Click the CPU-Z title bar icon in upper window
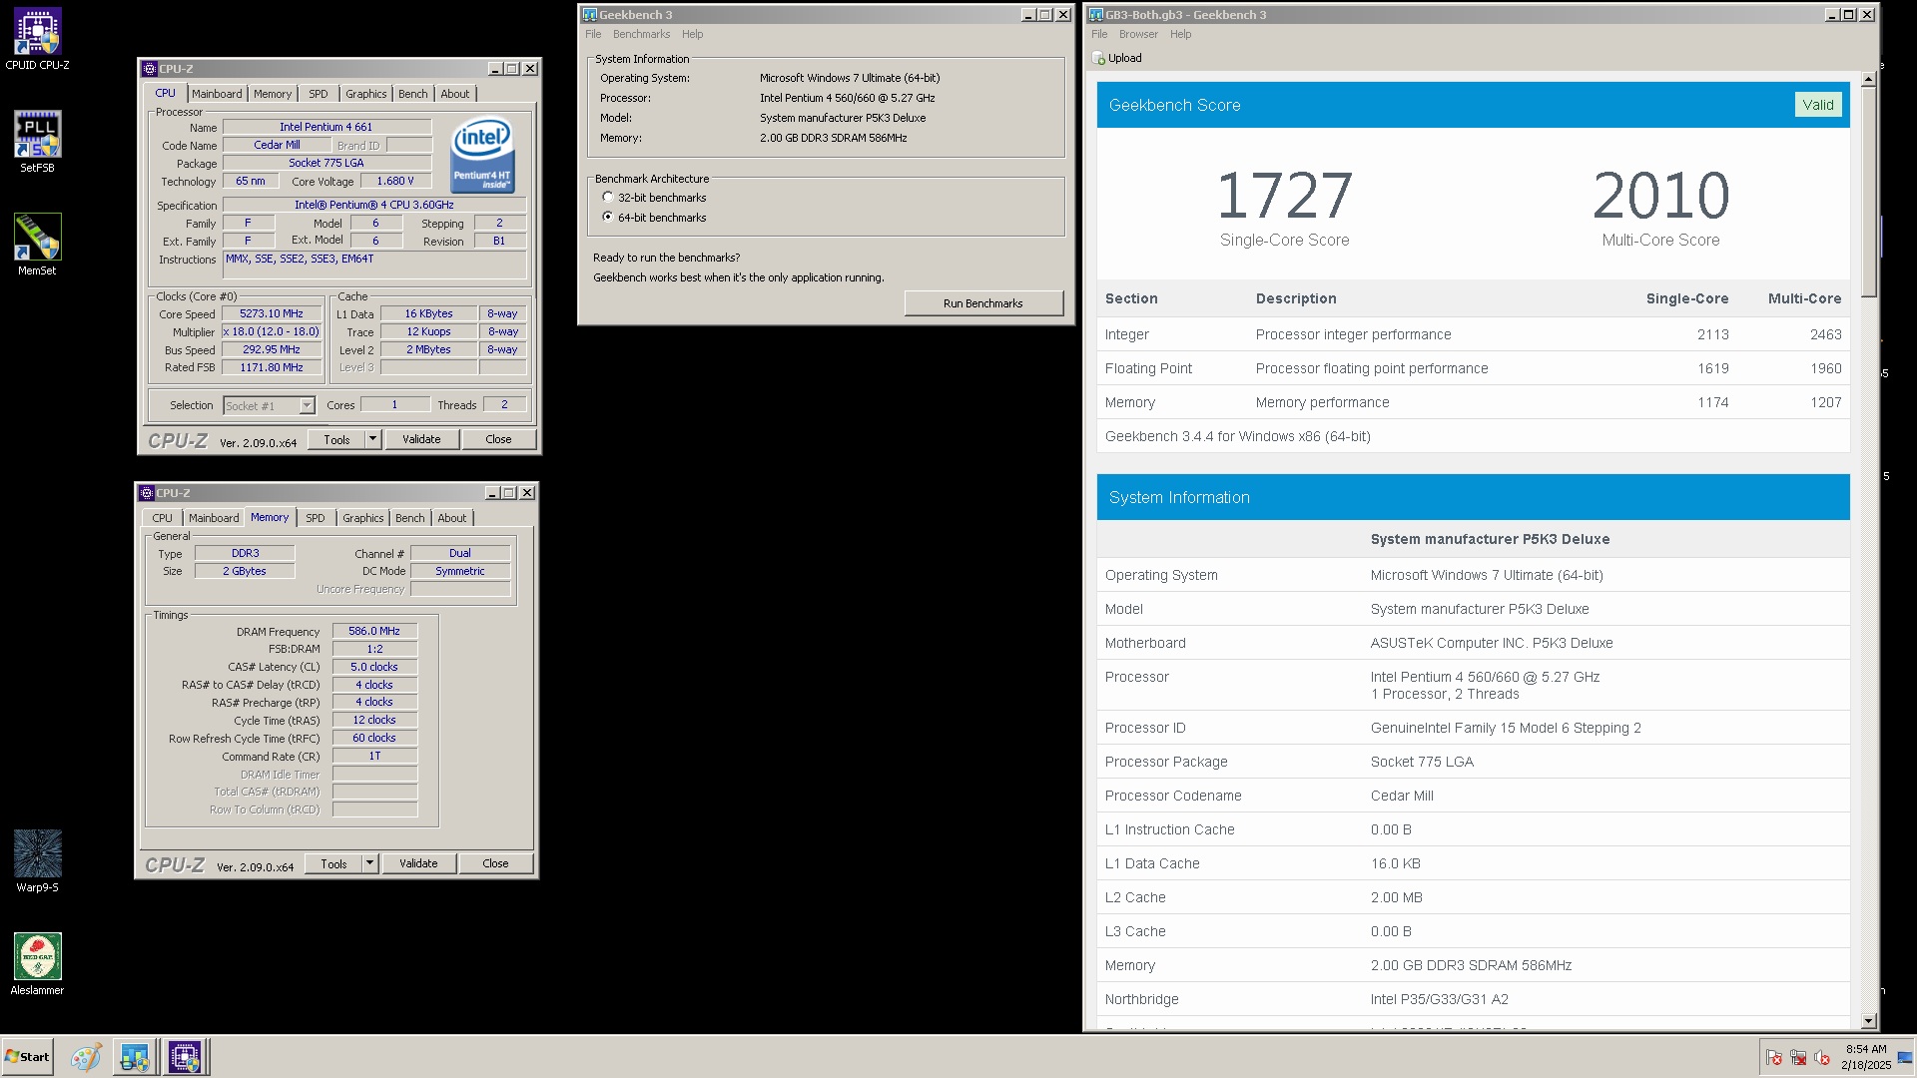This screenshot has width=1917, height=1078. pos(149,69)
